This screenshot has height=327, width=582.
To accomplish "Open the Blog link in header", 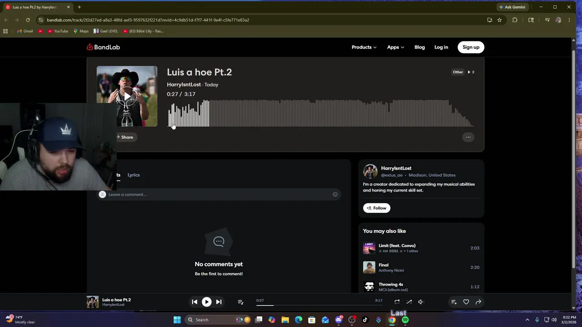I will 420,47.
